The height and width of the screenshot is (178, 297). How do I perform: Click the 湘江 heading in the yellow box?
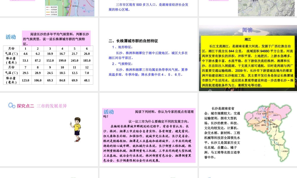coord(248,39)
